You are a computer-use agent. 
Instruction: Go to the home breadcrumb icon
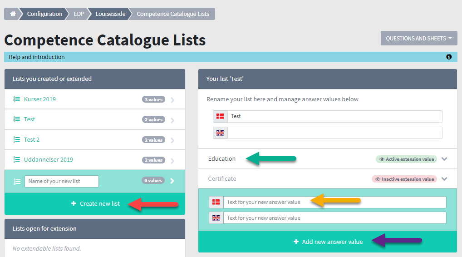tap(13, 14)
